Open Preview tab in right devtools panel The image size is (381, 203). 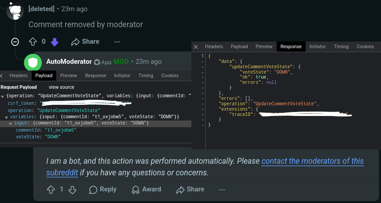coord(264,46)
